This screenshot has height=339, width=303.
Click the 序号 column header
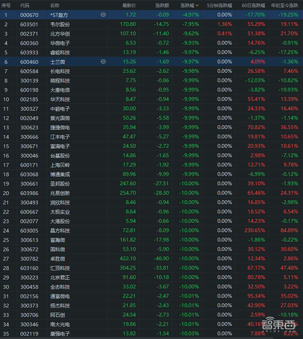click(x=6, y=6)
